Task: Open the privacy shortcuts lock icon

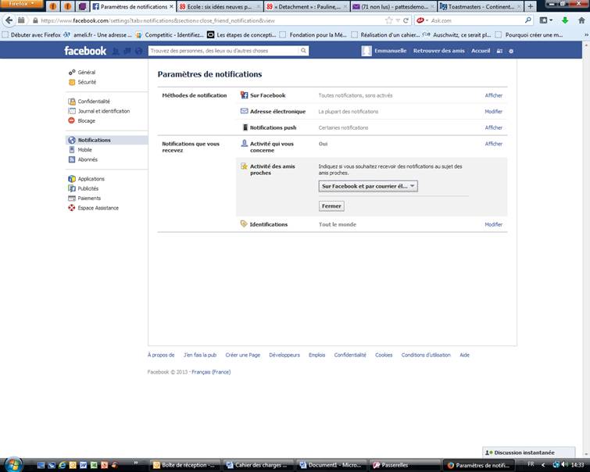Action: coord(499,51)
